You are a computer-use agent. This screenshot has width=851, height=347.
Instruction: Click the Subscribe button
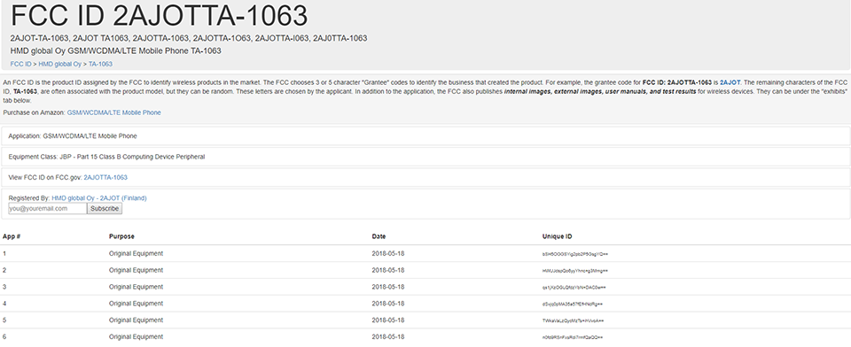tap(105, 208)
